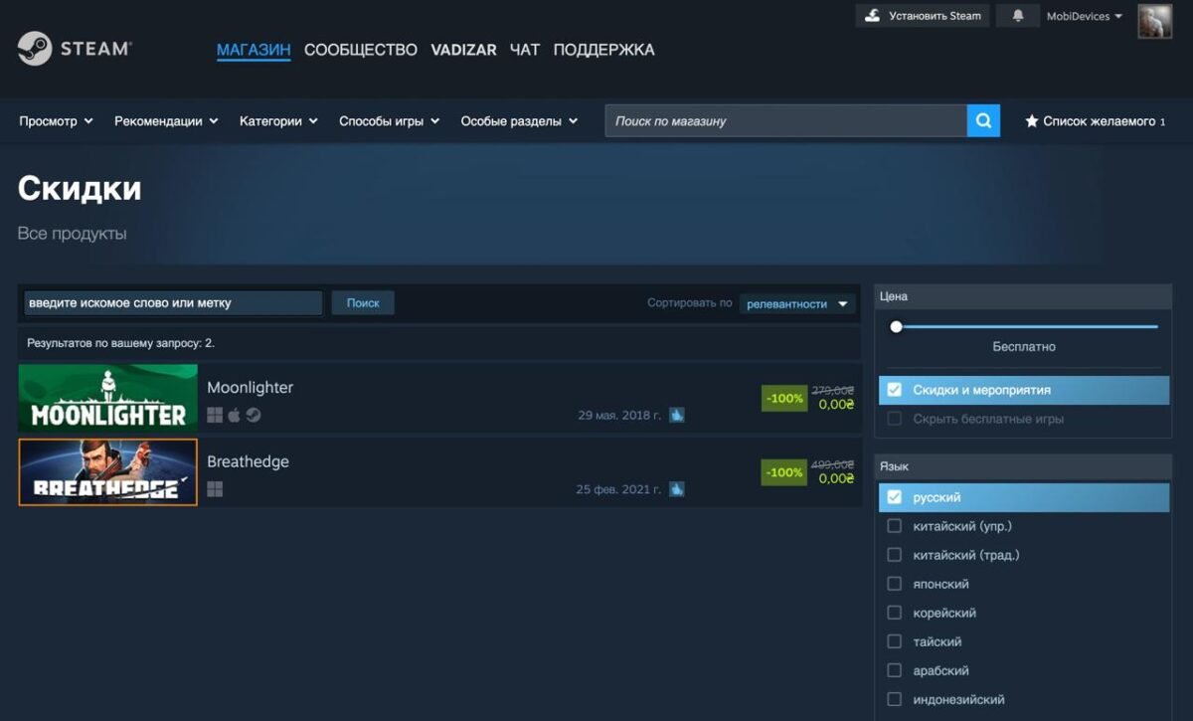This screenshot has width=1193, height=721.
Task: Click the SteamOS platform icon under Moonlighter
Action: click(x=254, y=415)
